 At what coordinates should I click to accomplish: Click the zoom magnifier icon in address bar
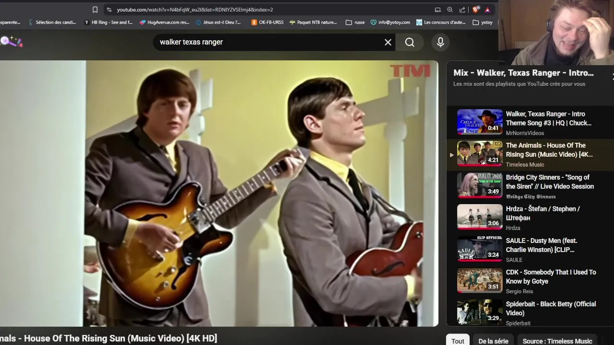pos(450,10)
